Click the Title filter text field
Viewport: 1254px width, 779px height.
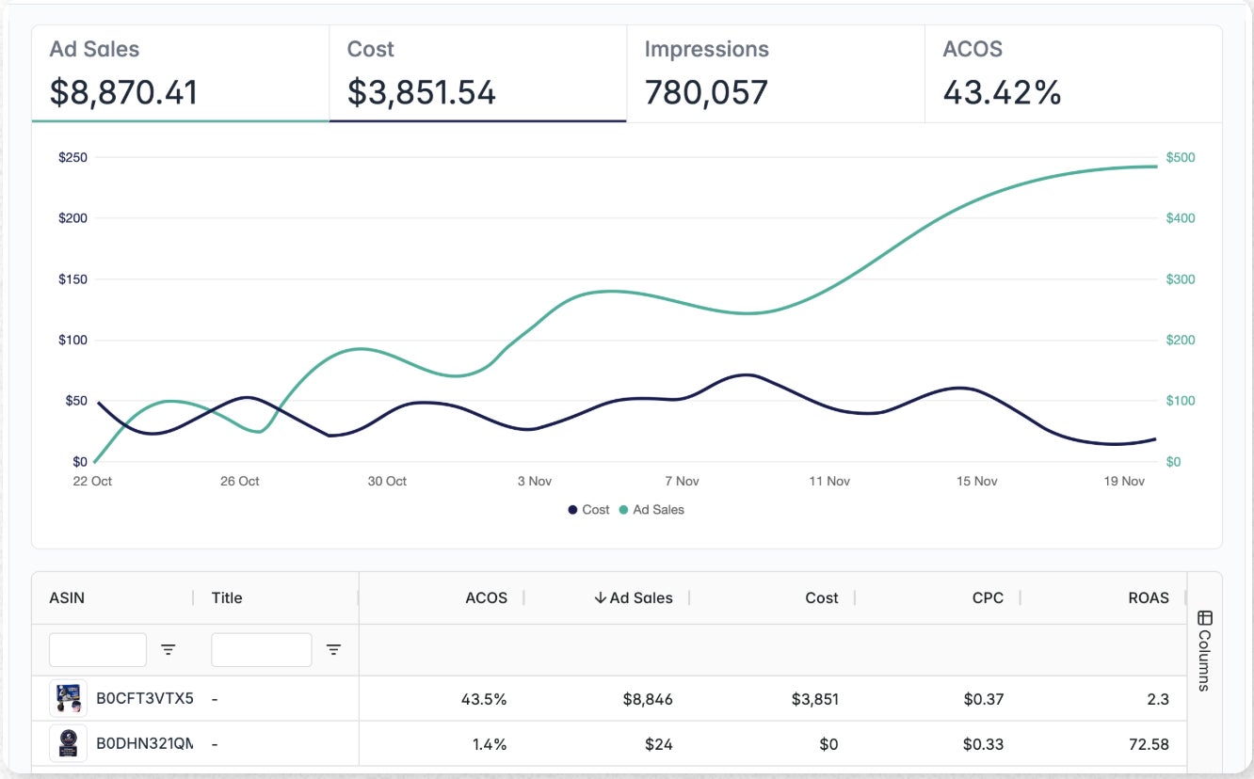[261, 649]
